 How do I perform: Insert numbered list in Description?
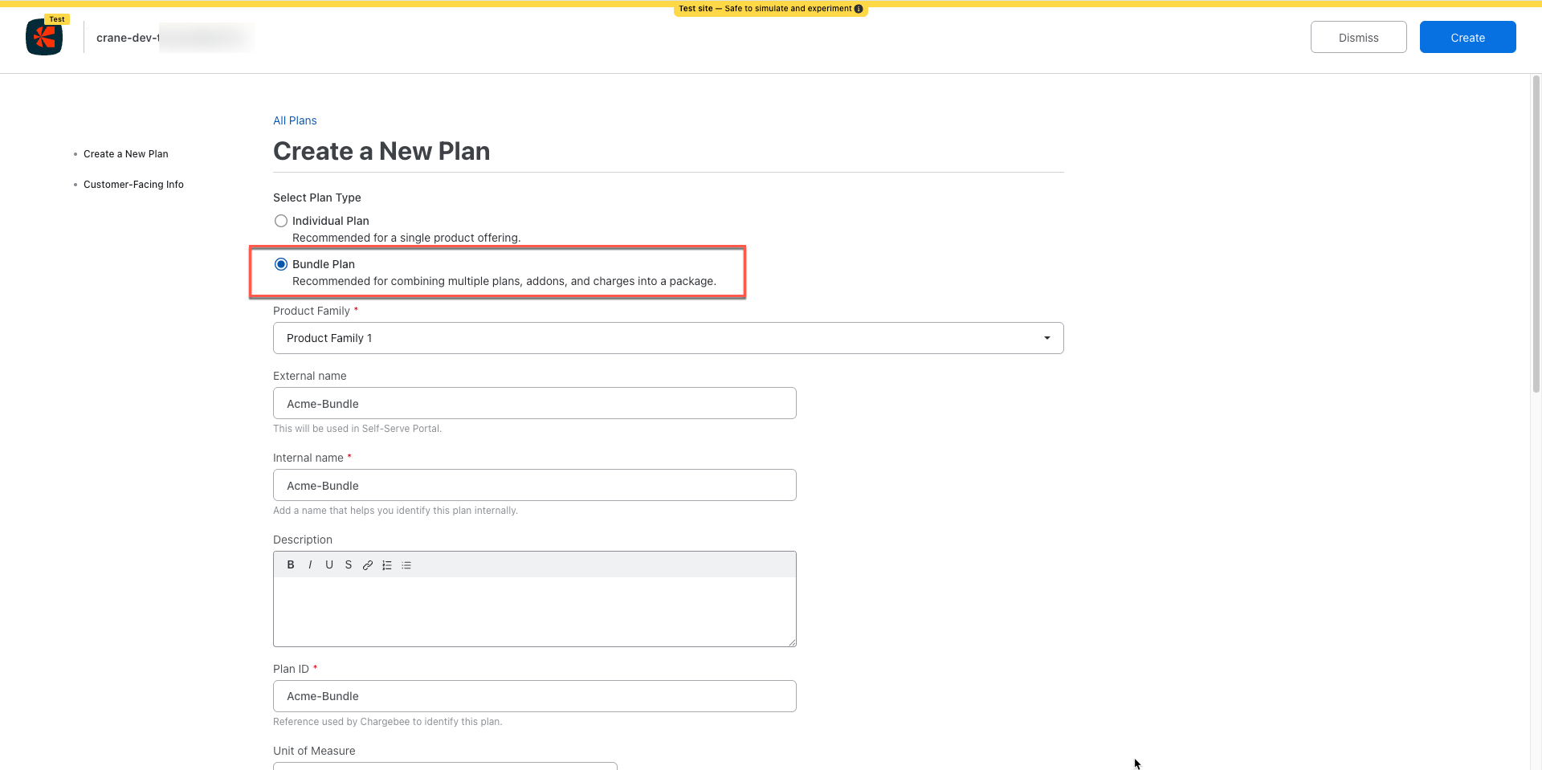[x=387, y=565]
